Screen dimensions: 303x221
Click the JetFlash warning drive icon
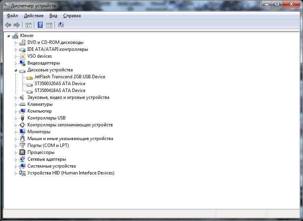point(30,77)
